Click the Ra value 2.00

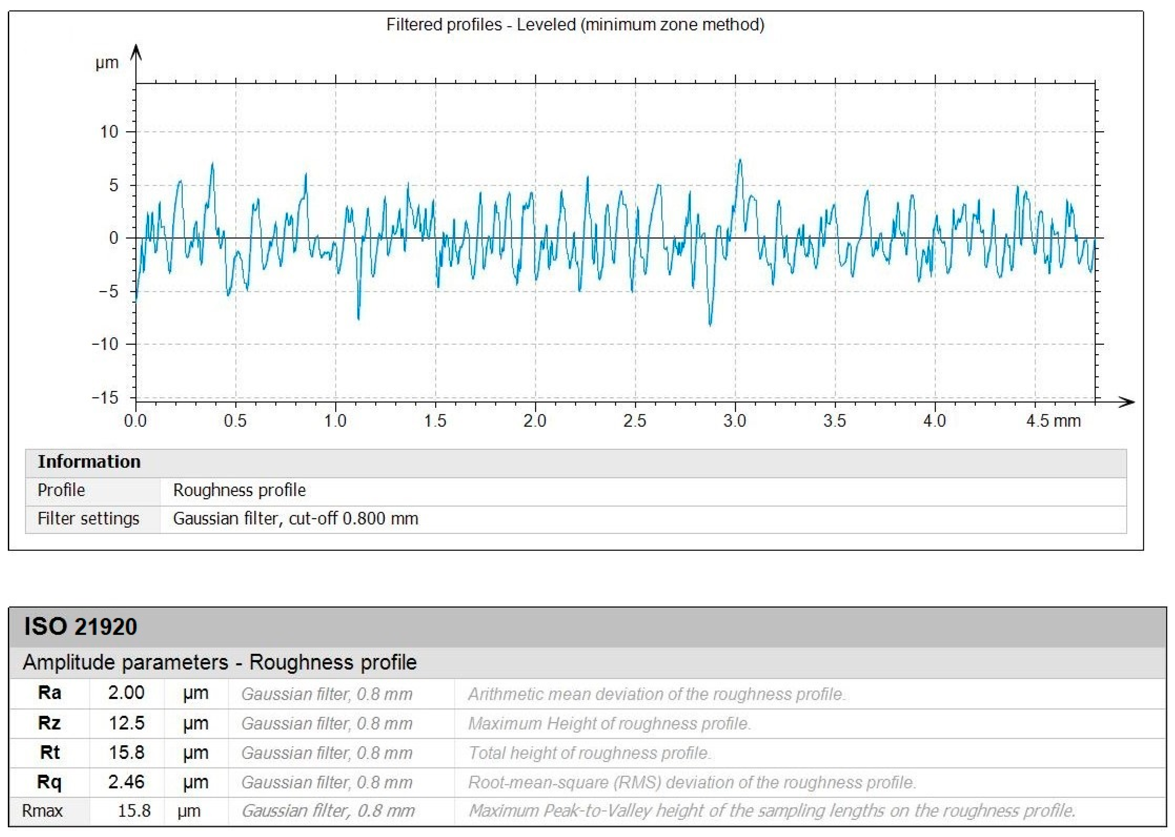point(126,693)
